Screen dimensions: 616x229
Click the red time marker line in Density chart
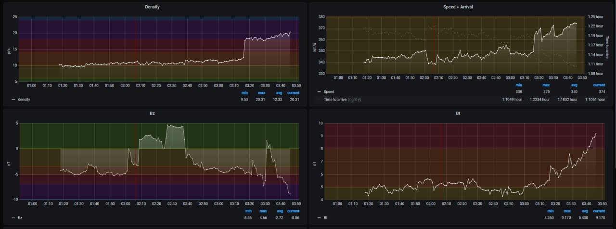pos(135,48)
